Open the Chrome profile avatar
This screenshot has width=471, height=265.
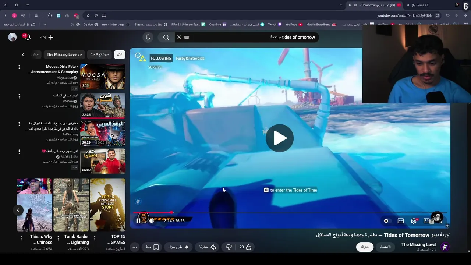pos(14,15)
